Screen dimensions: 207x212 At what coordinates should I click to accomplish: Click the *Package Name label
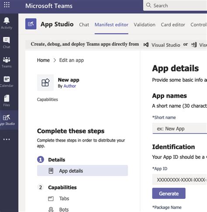tap(167, 207)
